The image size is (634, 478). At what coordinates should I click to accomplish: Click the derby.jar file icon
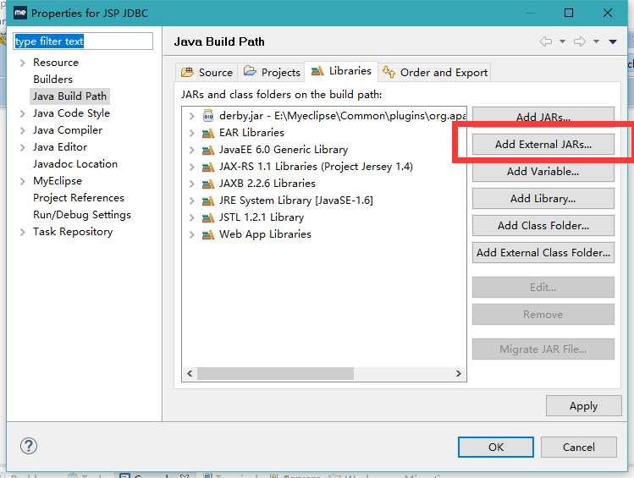pyautogui.click(x=208, y=116)
